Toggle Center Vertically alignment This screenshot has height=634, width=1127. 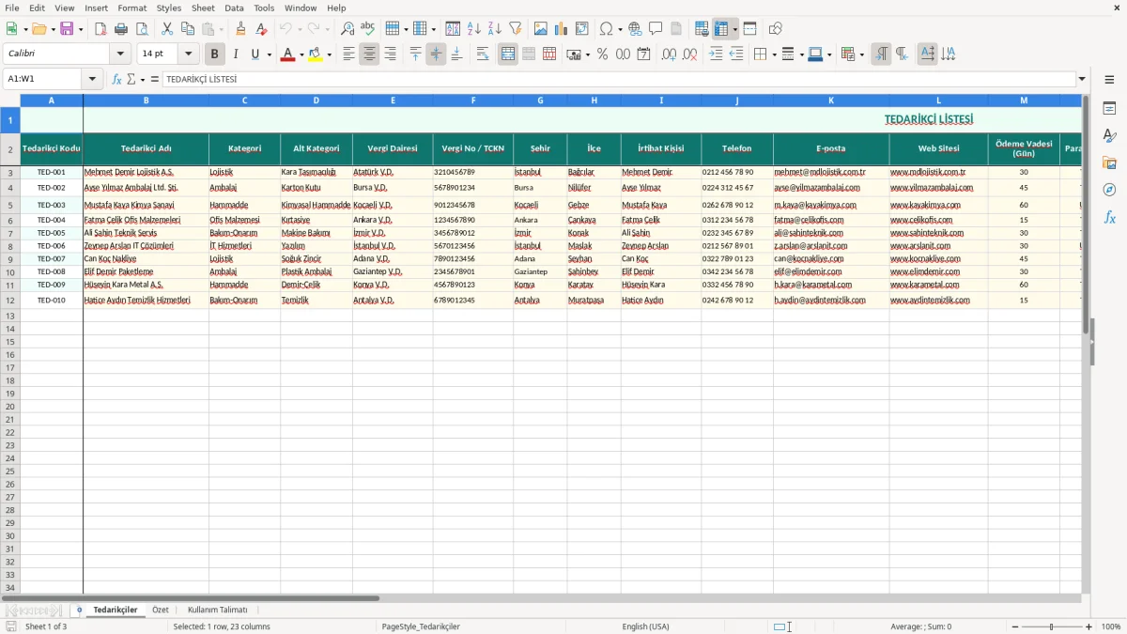click(x=436, y=54)
